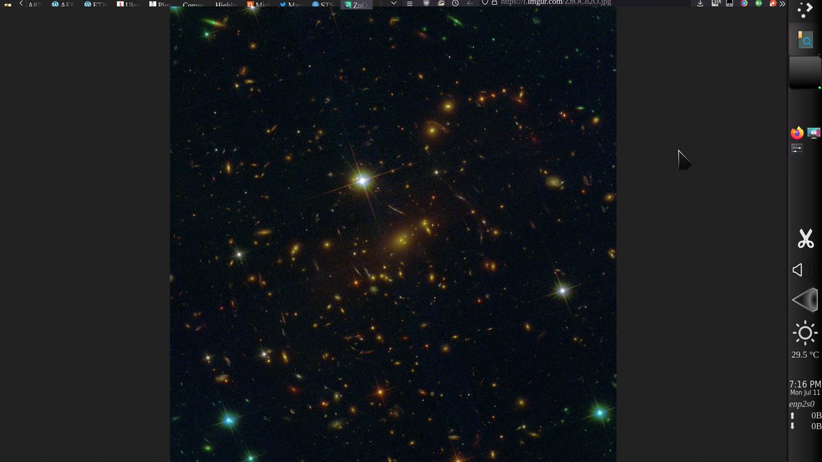Click the scissors clipboard icon
Image resolution: width=822 pixels, height=462 pixels.
[805, 238]
